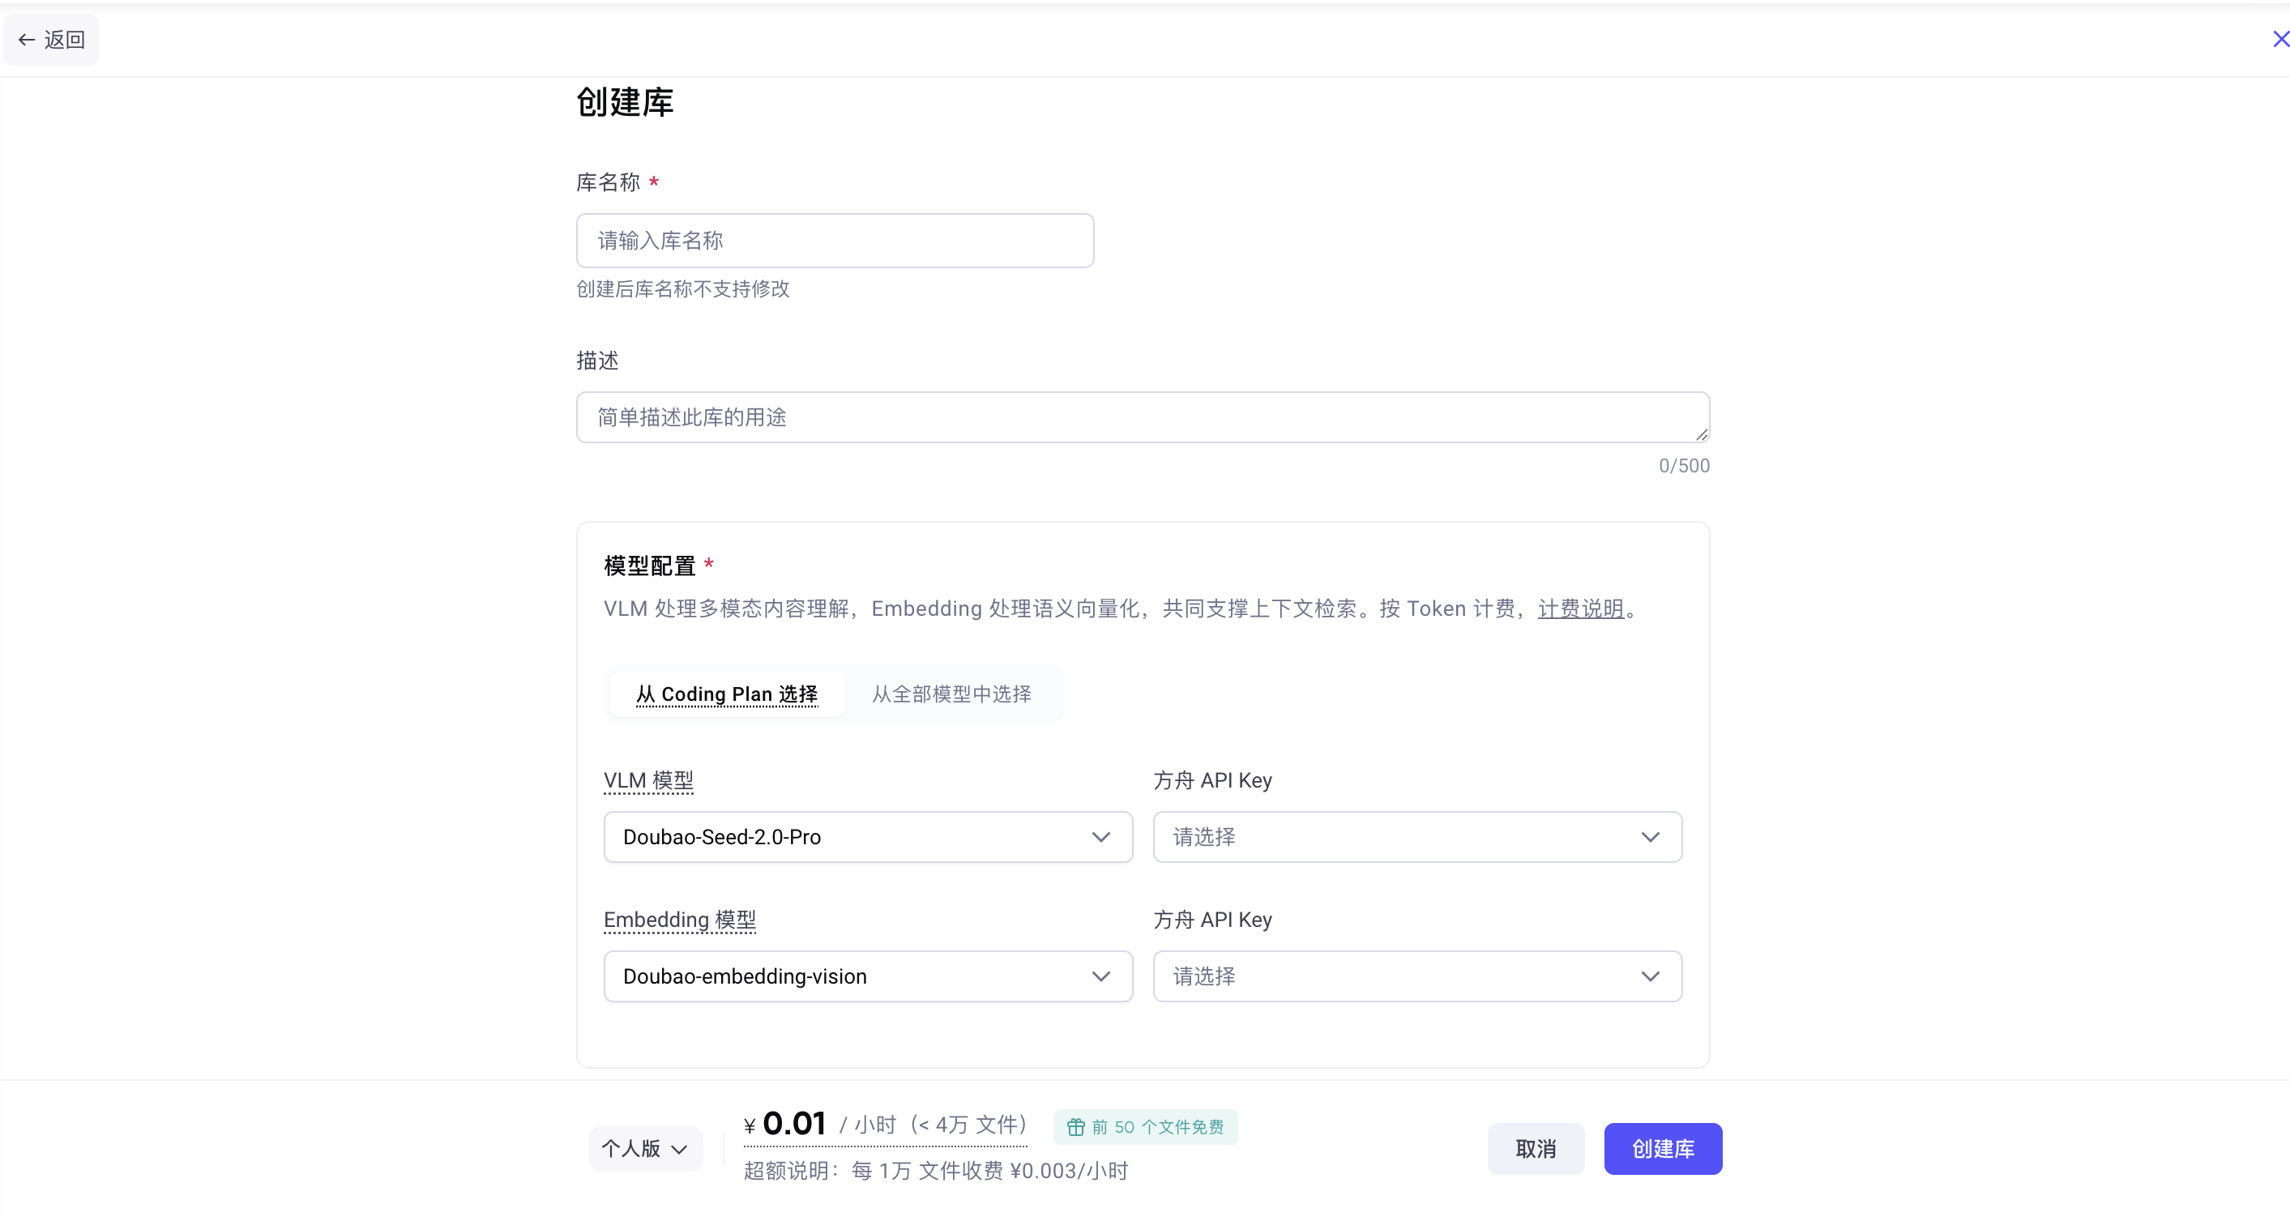The image size is (2290, 1217).
Task: Click the 模型配置 section heading
Action: point(649,566)
